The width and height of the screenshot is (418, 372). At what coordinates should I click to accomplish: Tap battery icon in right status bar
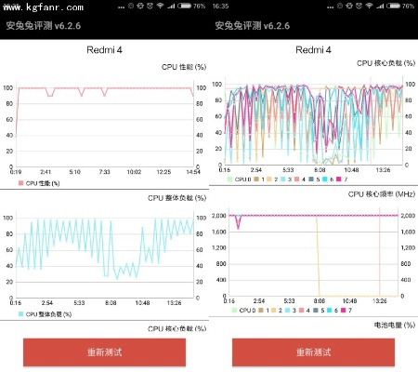393,6
